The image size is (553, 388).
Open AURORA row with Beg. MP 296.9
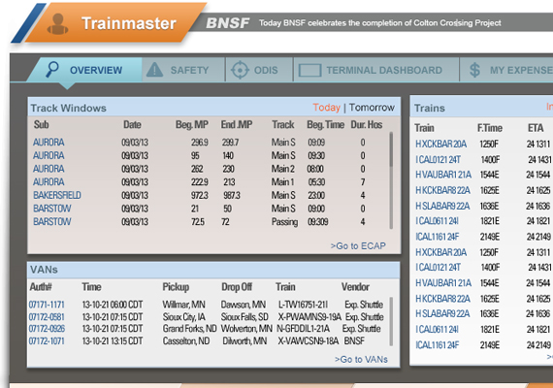[x=49, y=143]
